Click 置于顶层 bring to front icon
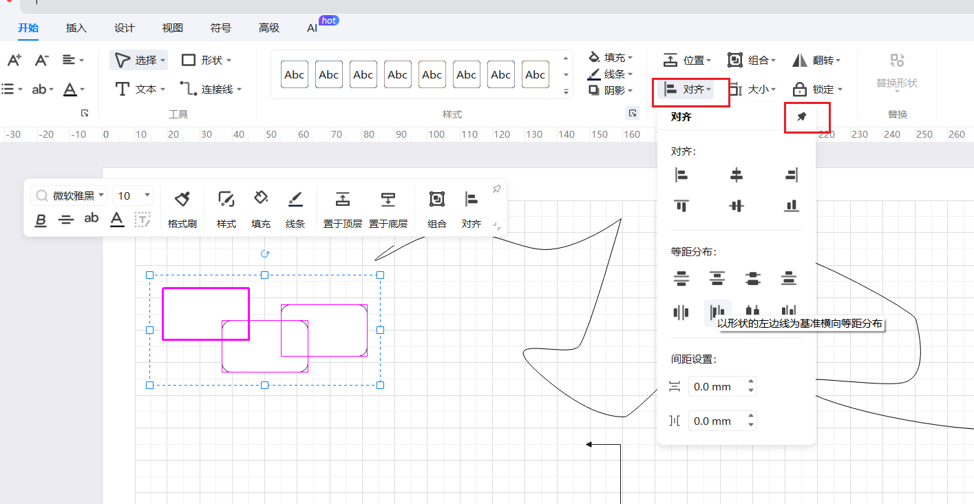The width and height of the screenshot is (974, 504). [342, 200]
